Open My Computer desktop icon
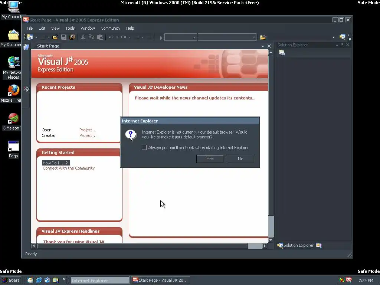Screen dimensions: 380x285 13,7
